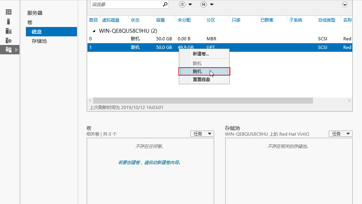Go to 服务器 in the navigation pane
The image size is (362, 204).
35,13
